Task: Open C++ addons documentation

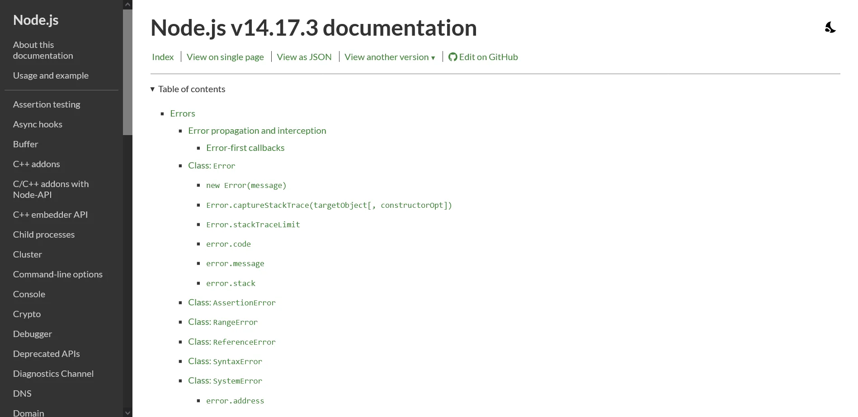Action: (36, 164)
